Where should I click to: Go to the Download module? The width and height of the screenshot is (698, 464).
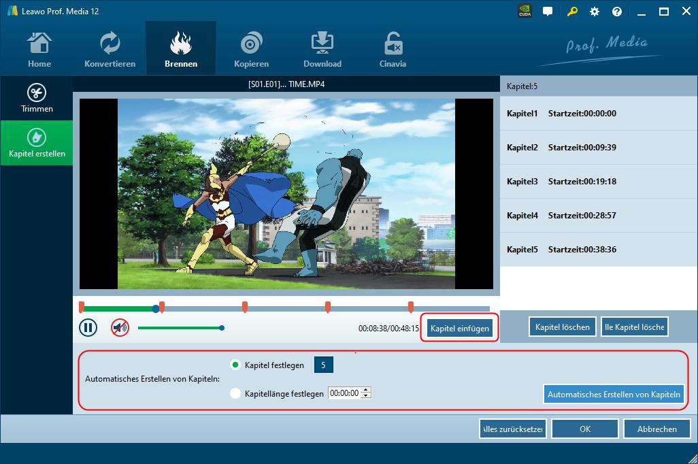click(322, 49)
